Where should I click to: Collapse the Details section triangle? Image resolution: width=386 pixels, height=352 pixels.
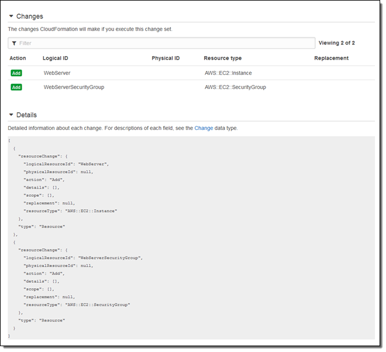point(11,115)
